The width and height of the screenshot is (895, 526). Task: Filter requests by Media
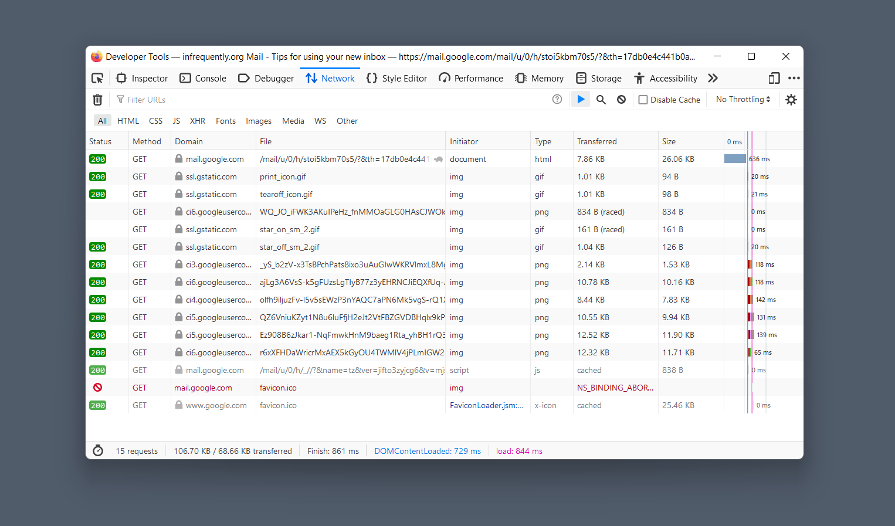pyautogui.click(x=293, y=121)
